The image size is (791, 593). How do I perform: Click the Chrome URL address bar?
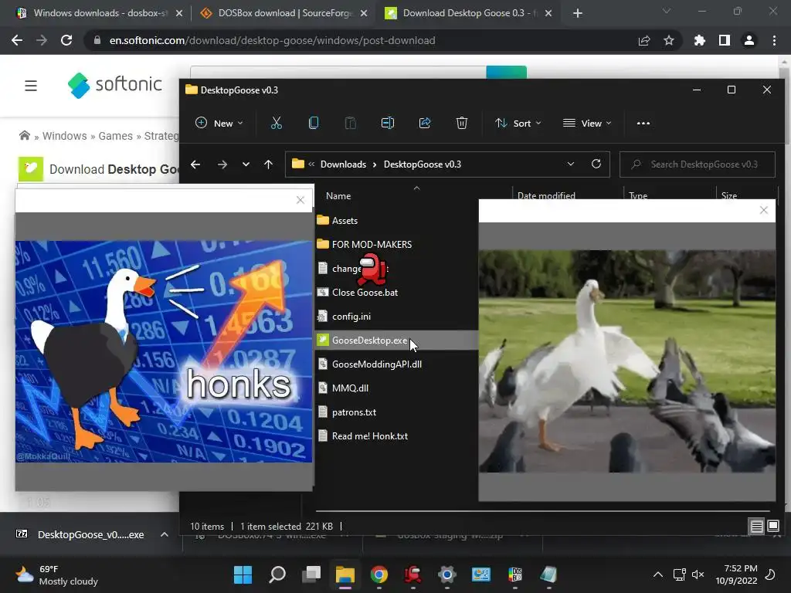click(273, 40)
